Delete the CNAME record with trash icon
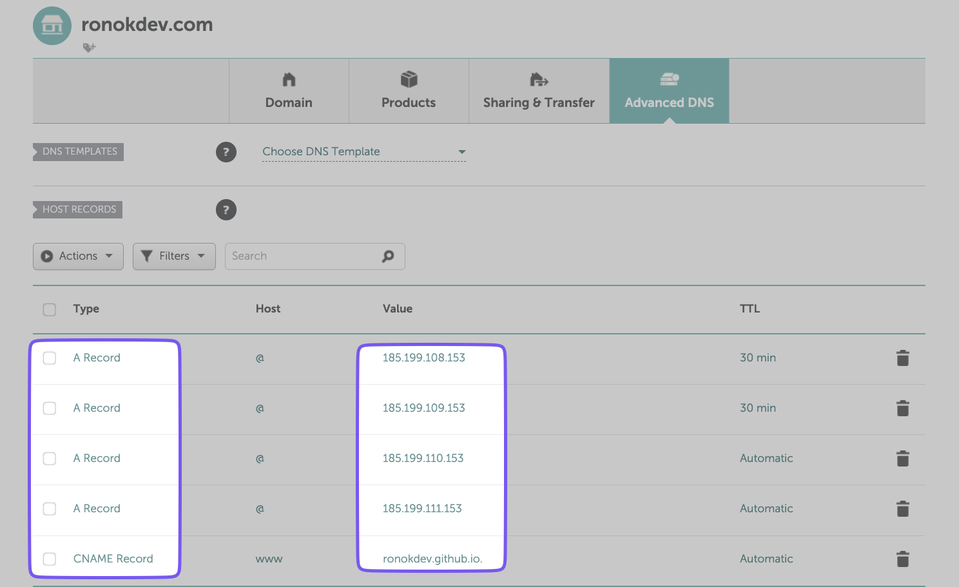The height and width of the screenshot is (587, 959). 902,559
